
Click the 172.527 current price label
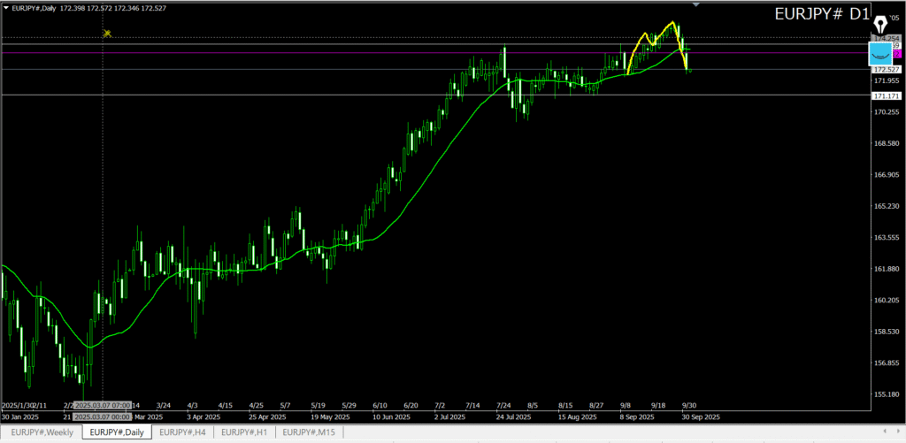tap(886, 69)
